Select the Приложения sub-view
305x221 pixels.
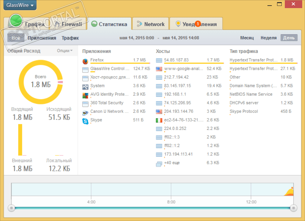42,38
